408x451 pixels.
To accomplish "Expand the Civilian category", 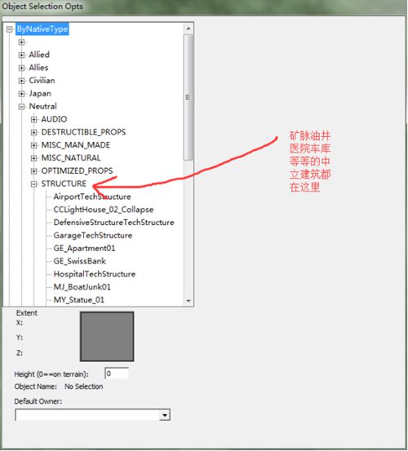I will coord(21,81).
